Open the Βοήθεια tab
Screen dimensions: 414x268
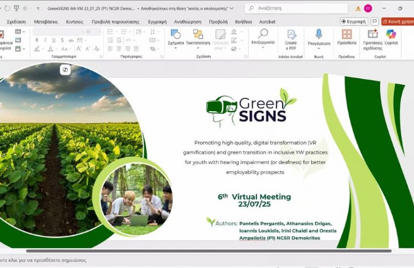pos(244,21)
